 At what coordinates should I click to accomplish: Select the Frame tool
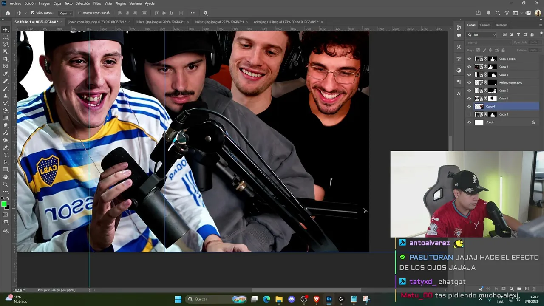(x=6, y=66)
